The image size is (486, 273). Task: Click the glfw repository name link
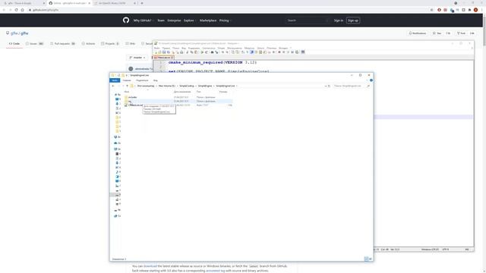(24, 33)
